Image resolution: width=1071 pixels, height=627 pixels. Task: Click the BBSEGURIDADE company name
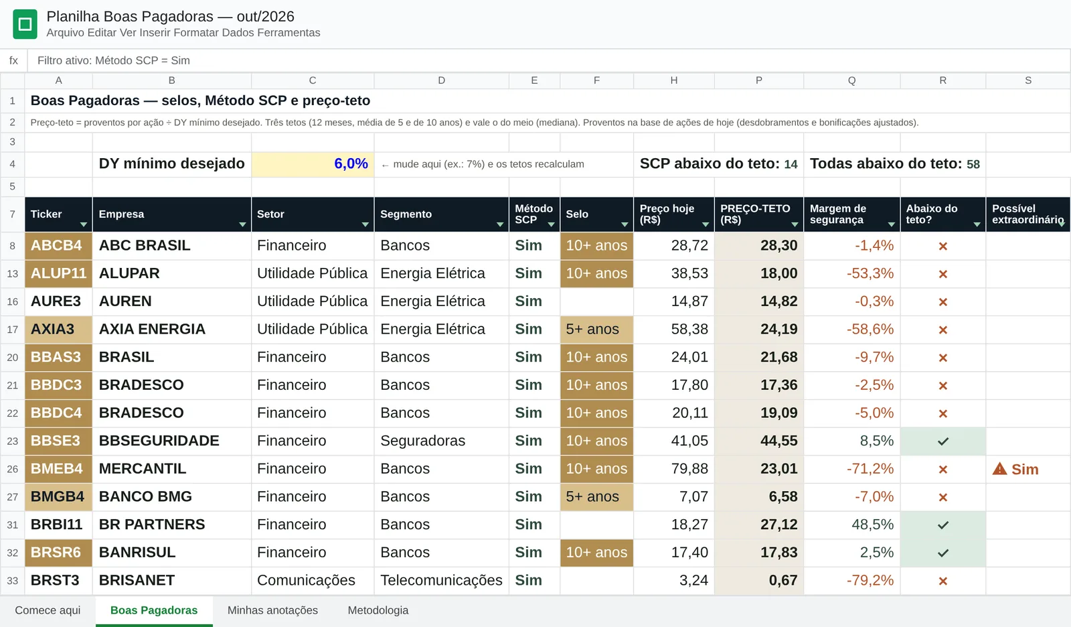click(159, 441)
